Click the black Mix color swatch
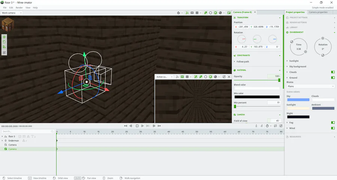Viewport: 337px width, 180px height. point(257,97)
